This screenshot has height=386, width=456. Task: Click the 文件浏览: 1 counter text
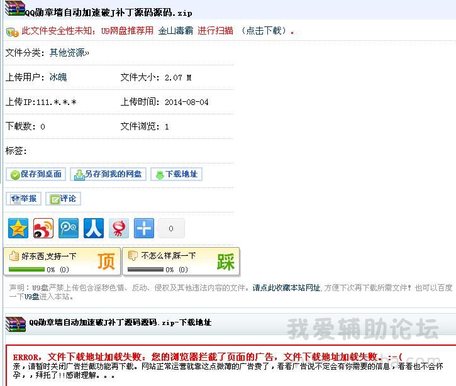pos(145,126)
